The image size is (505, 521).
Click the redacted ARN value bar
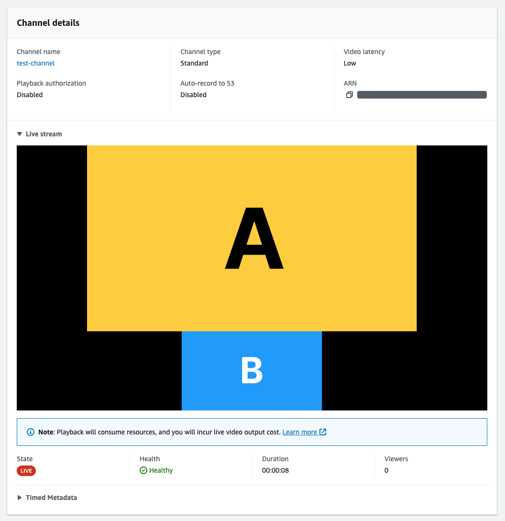[x=422, y=95]
